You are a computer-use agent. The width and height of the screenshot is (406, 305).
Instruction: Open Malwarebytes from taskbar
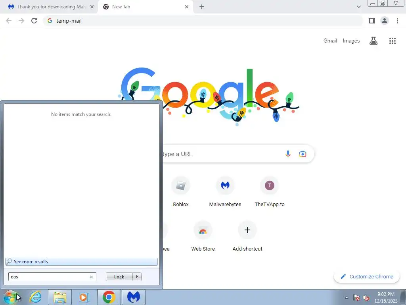tap(134, 297)
